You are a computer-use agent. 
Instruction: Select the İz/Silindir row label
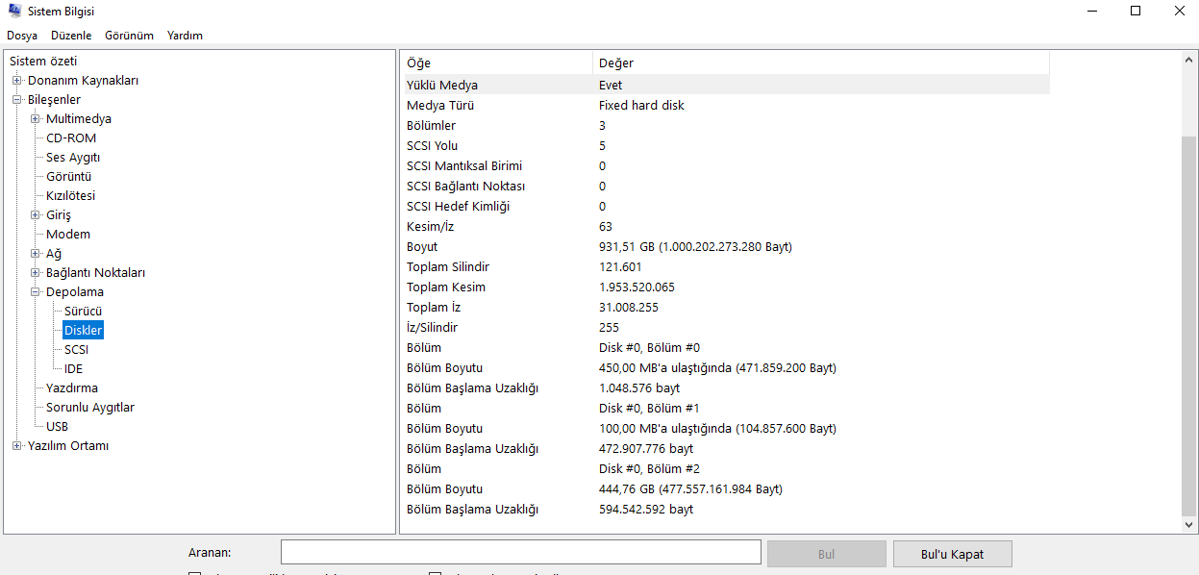[x=433, y=328]
